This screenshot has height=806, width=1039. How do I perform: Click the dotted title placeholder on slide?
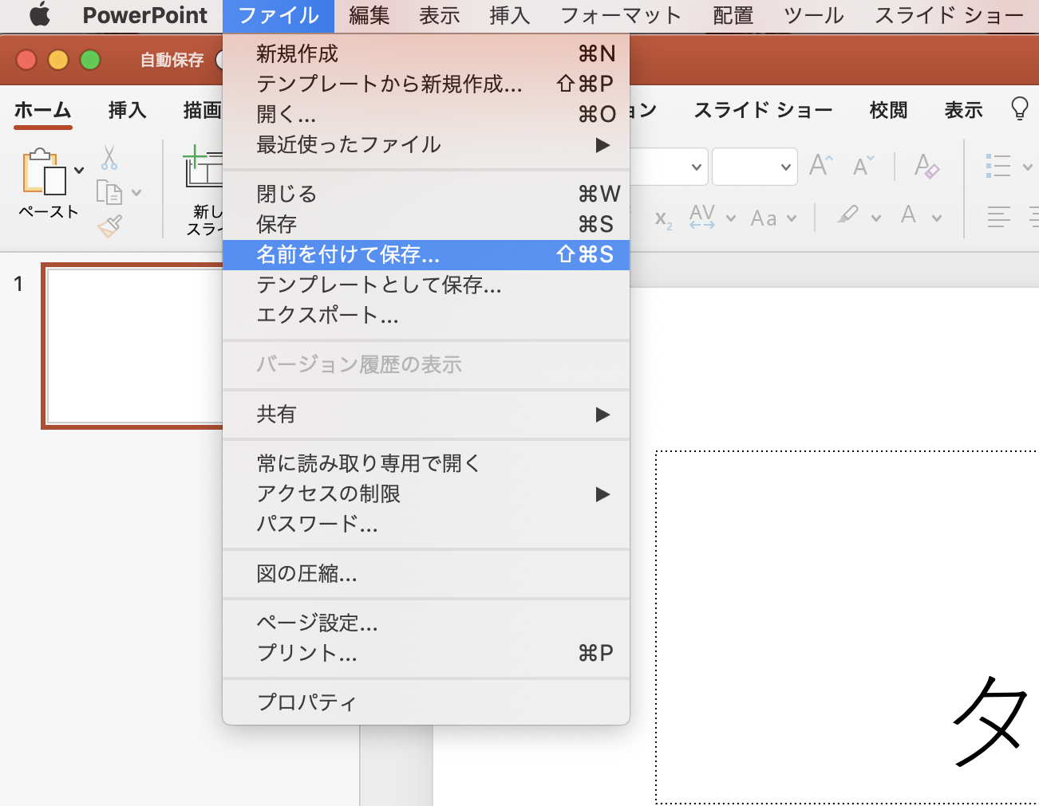click(847, 627)
